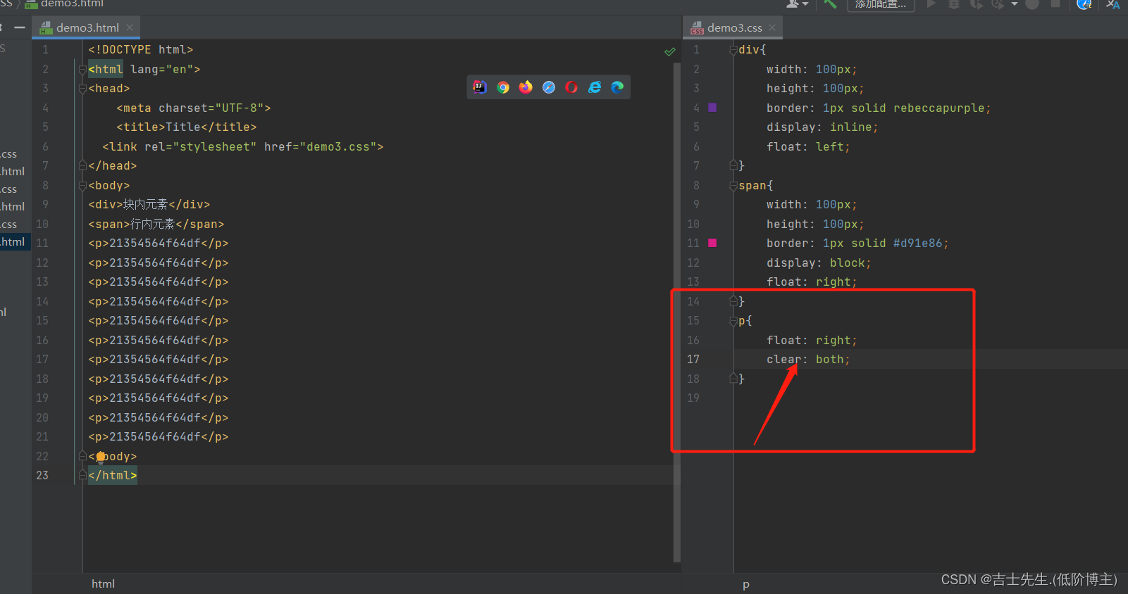Click the <span>行内元素</span> line
Screen dimensions: 1128x594
tap(156, 225)
